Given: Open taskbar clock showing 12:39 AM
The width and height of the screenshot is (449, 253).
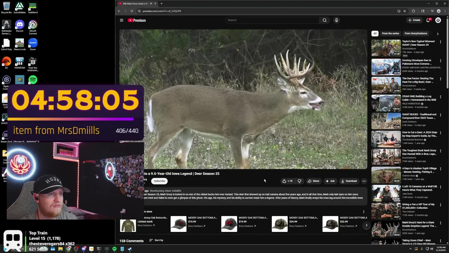Looking at the screenshot, I should (x=441, y=249).
